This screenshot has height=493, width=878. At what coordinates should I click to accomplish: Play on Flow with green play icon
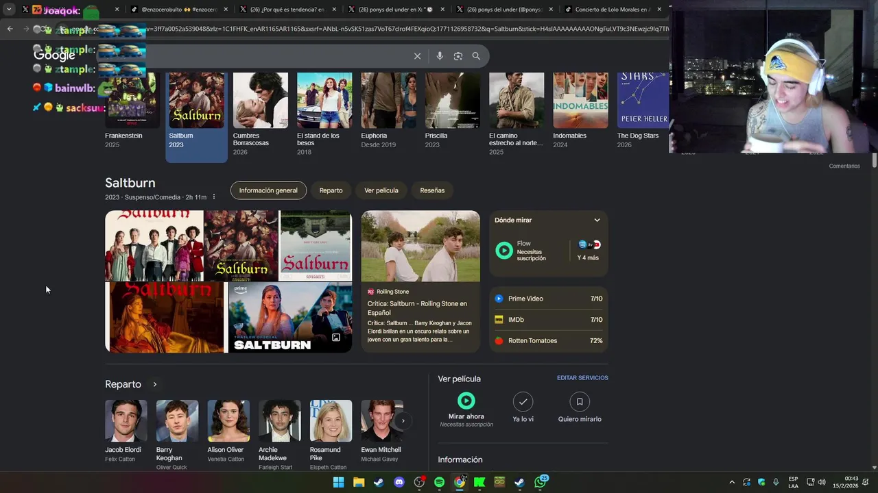click(x=504, y=251)
